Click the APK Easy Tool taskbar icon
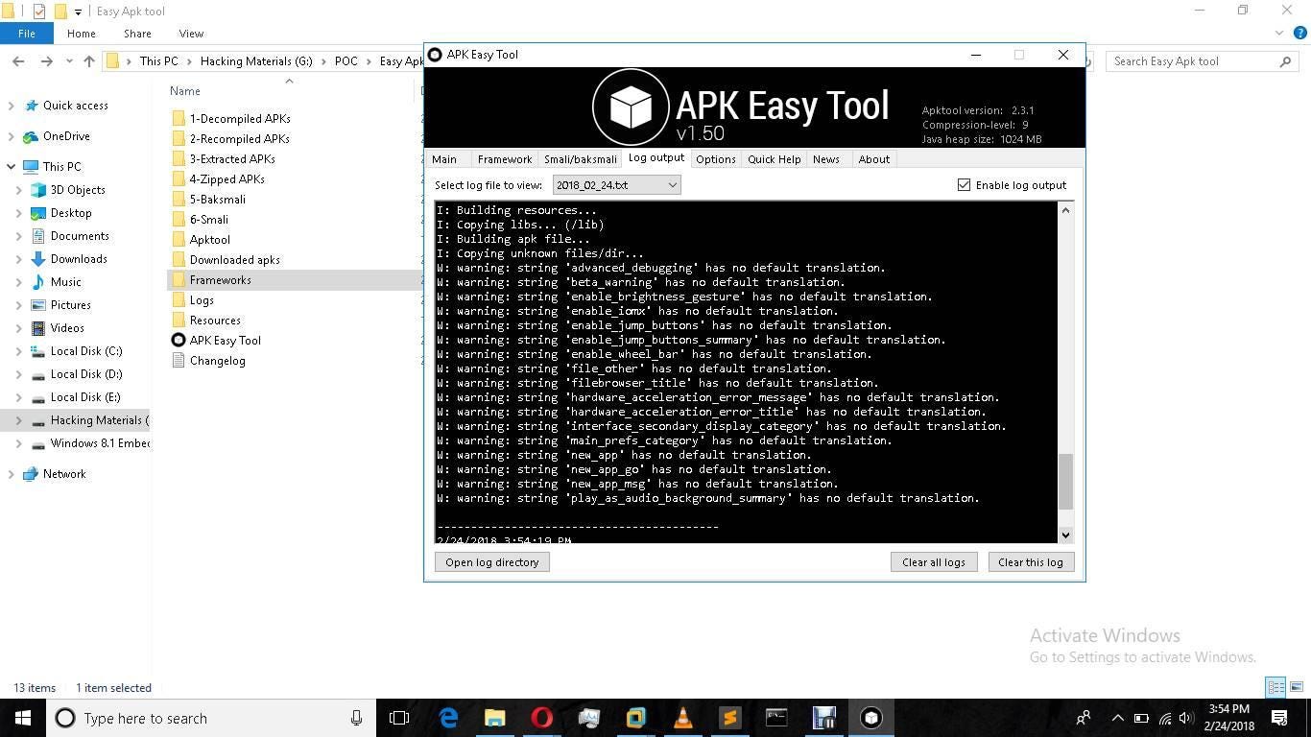 click(x=870, y=718)
